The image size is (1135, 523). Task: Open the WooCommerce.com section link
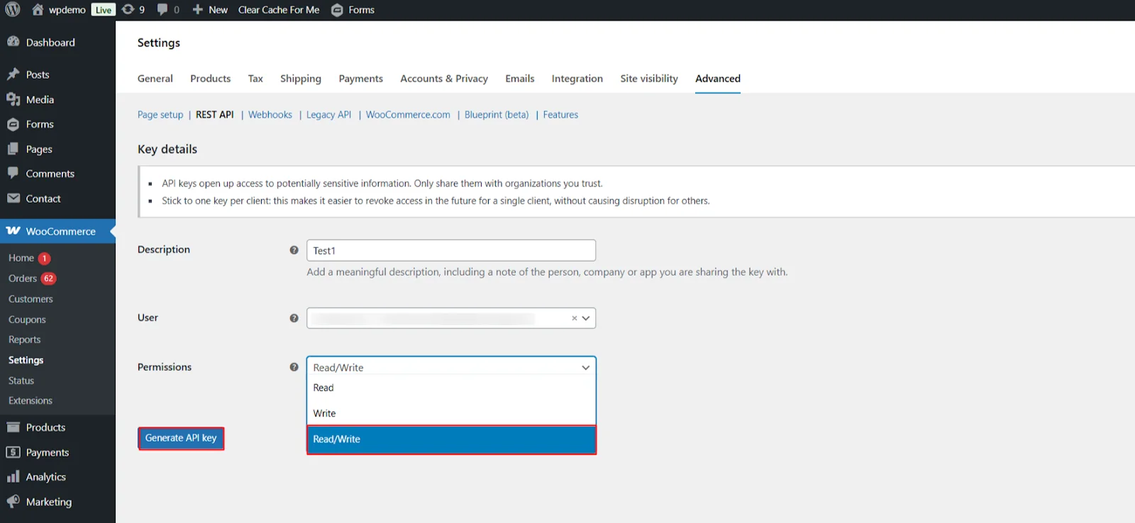(x=408, y=115)
